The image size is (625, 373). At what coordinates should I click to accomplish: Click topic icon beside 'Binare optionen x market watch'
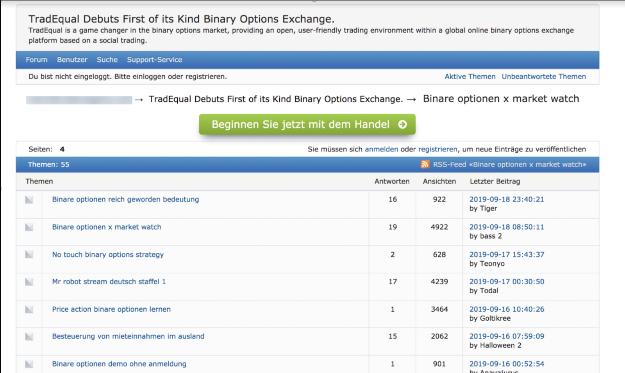29,227
